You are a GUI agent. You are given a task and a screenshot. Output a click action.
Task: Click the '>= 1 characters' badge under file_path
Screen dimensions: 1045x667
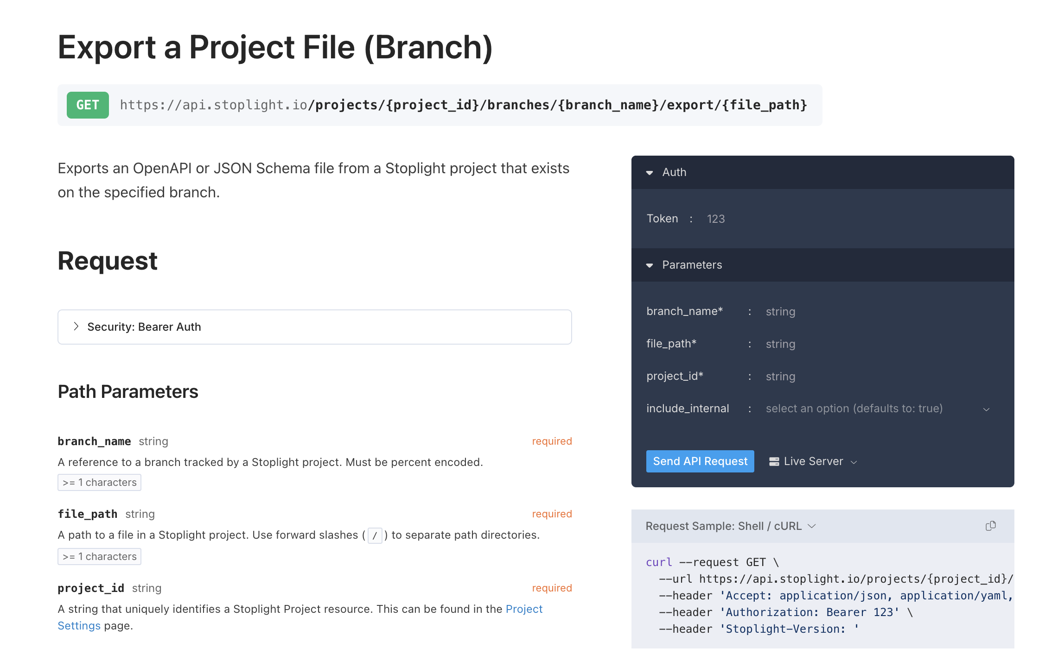pyautogui.click(x=99, y=557)
